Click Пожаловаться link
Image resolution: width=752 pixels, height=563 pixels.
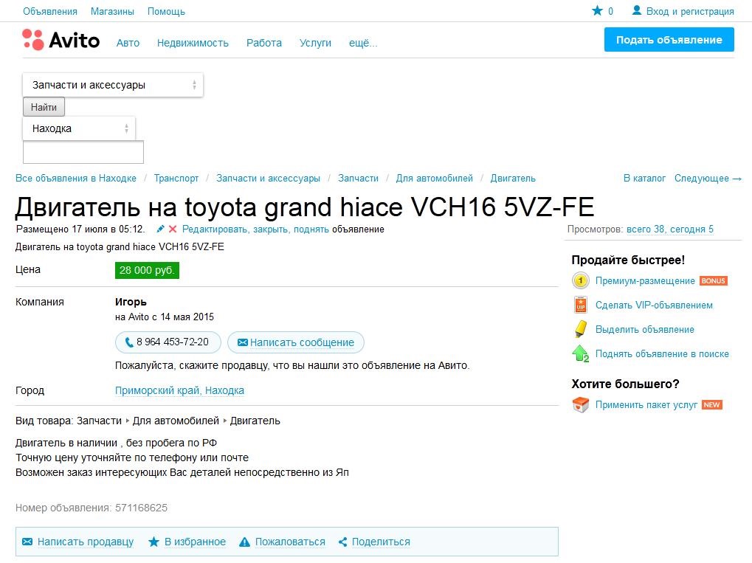click(x=290, y=542)
